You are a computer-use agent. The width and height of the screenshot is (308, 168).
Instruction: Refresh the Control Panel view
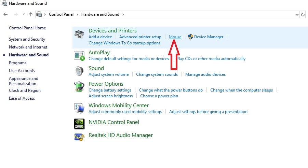[303, 14]
